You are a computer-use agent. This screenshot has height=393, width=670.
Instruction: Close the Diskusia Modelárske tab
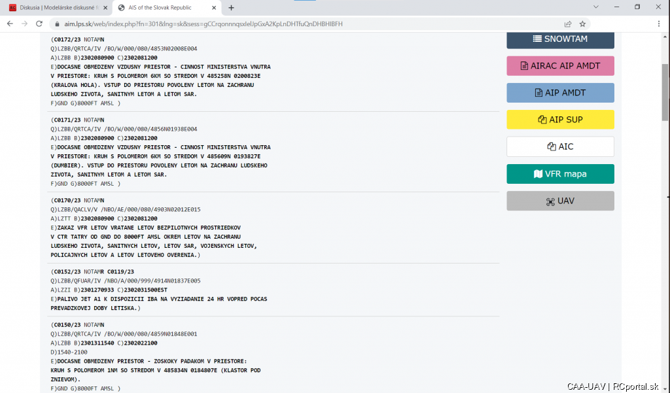[x=105, y=8]
